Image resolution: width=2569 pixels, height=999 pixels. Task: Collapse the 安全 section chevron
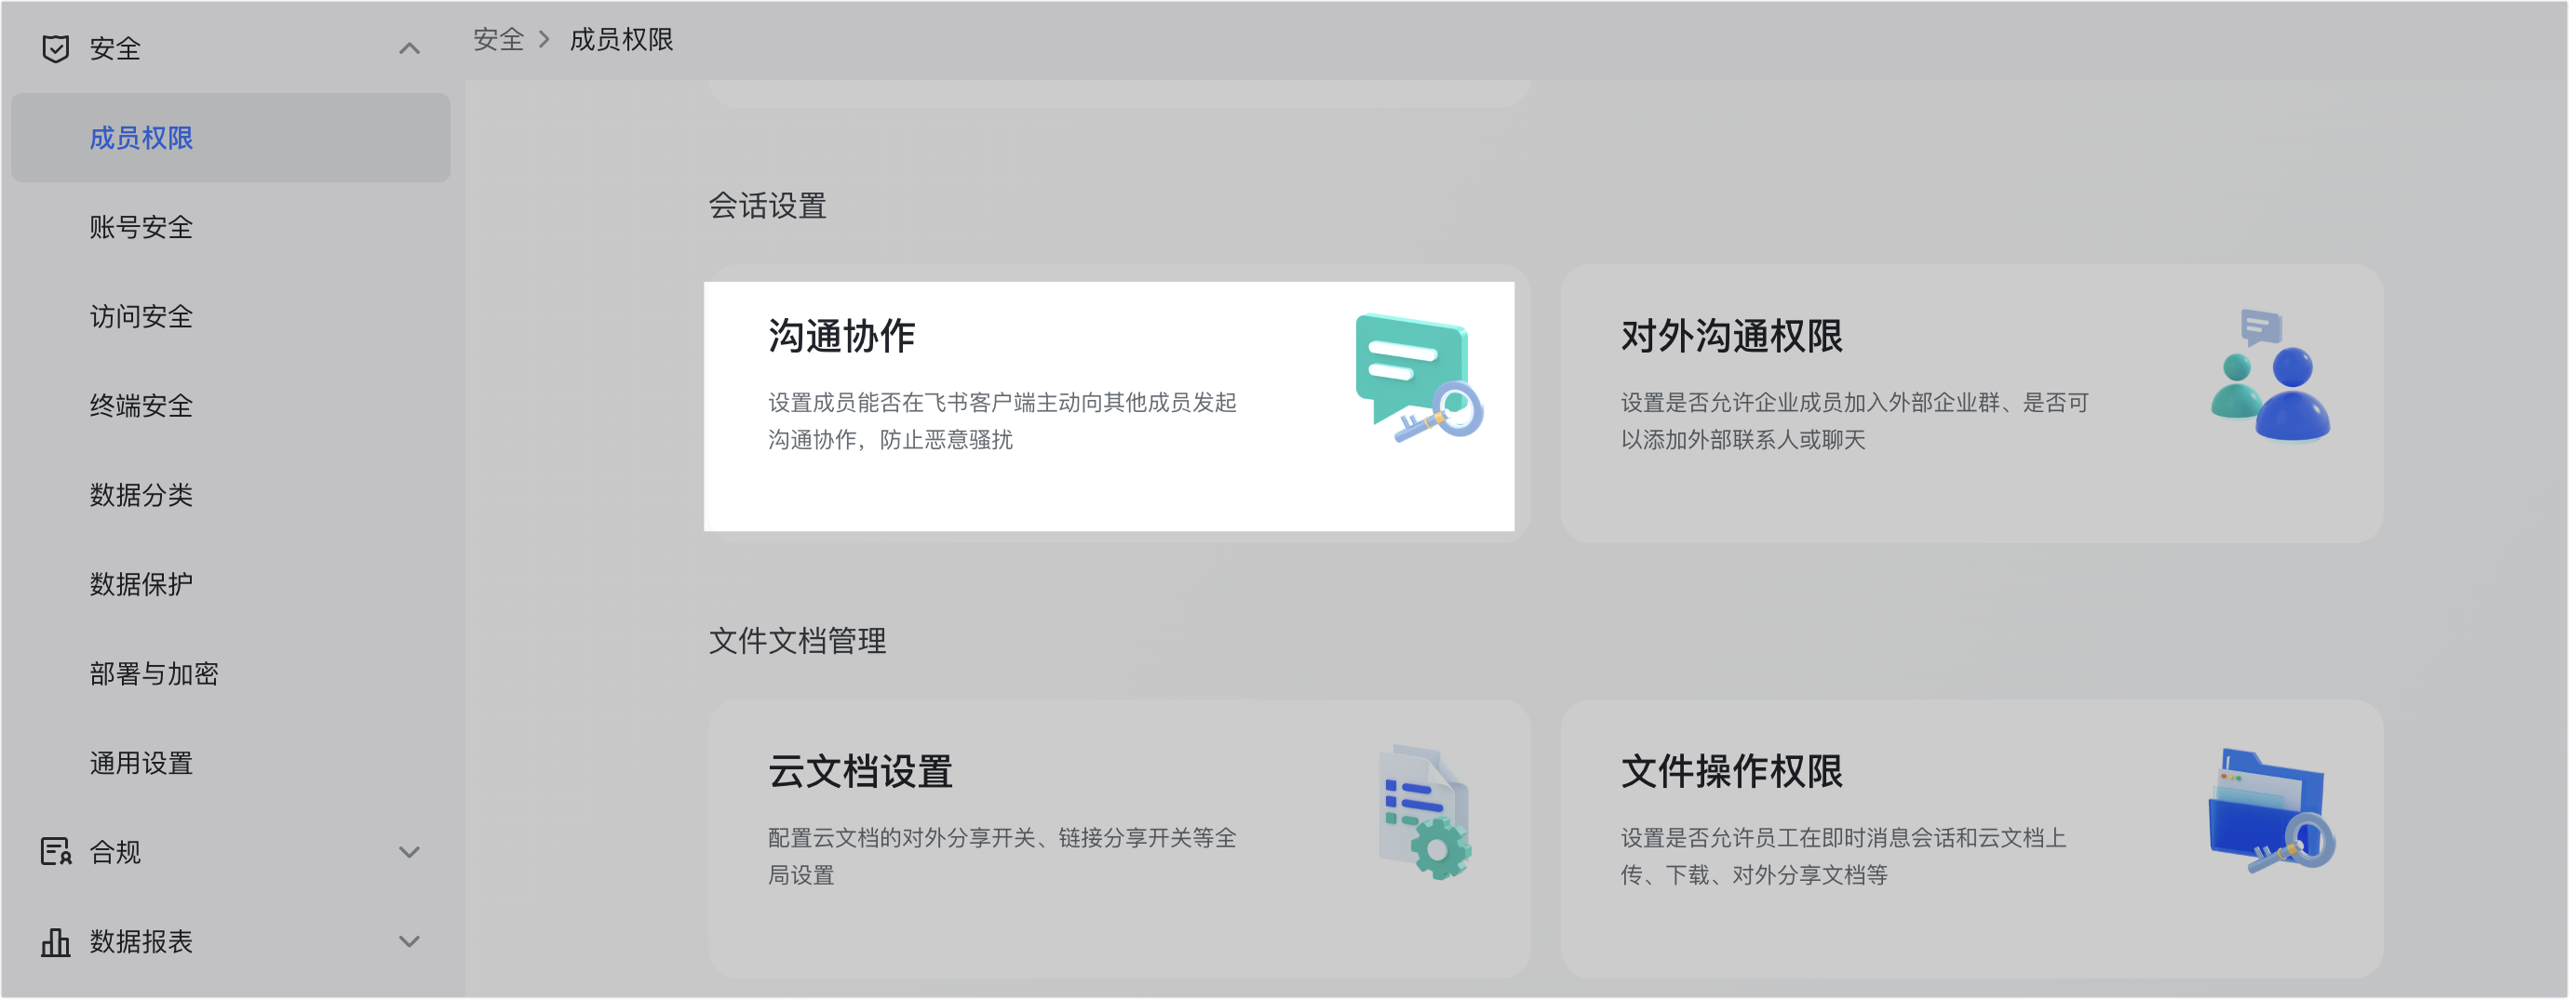coord(409,49)
